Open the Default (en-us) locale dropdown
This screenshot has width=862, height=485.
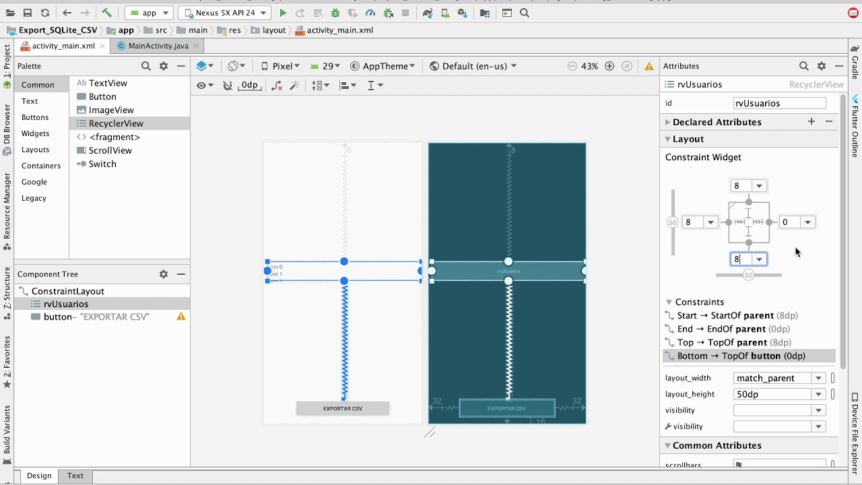(x=473, y=66)
